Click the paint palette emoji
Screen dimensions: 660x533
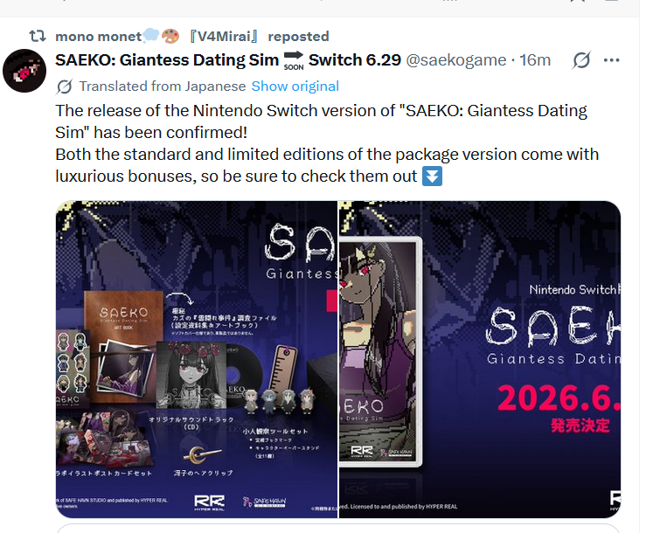(x=170, y=36)
